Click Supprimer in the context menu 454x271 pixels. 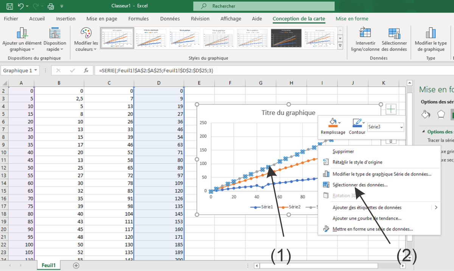click(343, 151)
